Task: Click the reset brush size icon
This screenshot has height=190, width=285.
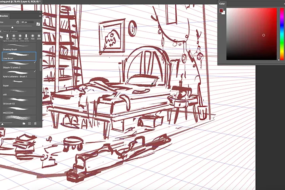Action: tap(18, 22)
